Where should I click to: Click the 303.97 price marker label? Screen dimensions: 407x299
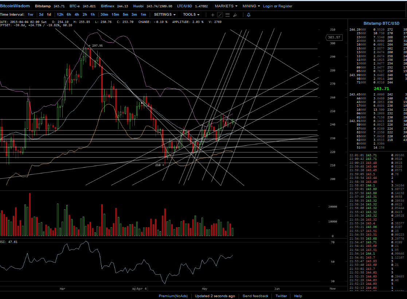click(x=334, y=38)
